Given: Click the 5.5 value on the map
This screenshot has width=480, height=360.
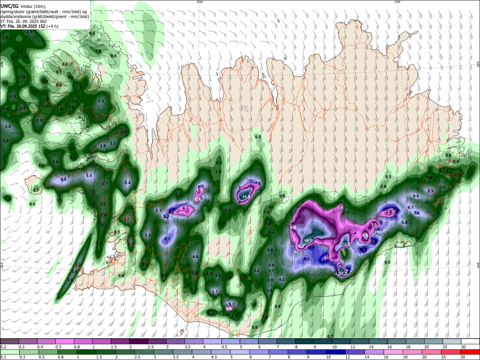Looking at the screenshot, I should (89, 175).
